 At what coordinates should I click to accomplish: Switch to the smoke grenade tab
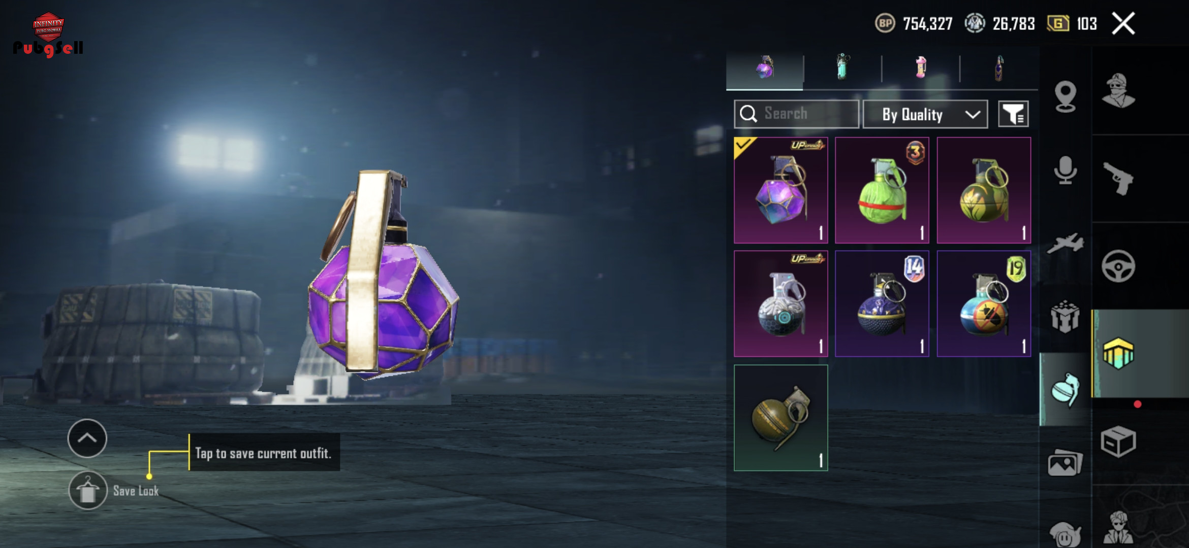point(842,67)
